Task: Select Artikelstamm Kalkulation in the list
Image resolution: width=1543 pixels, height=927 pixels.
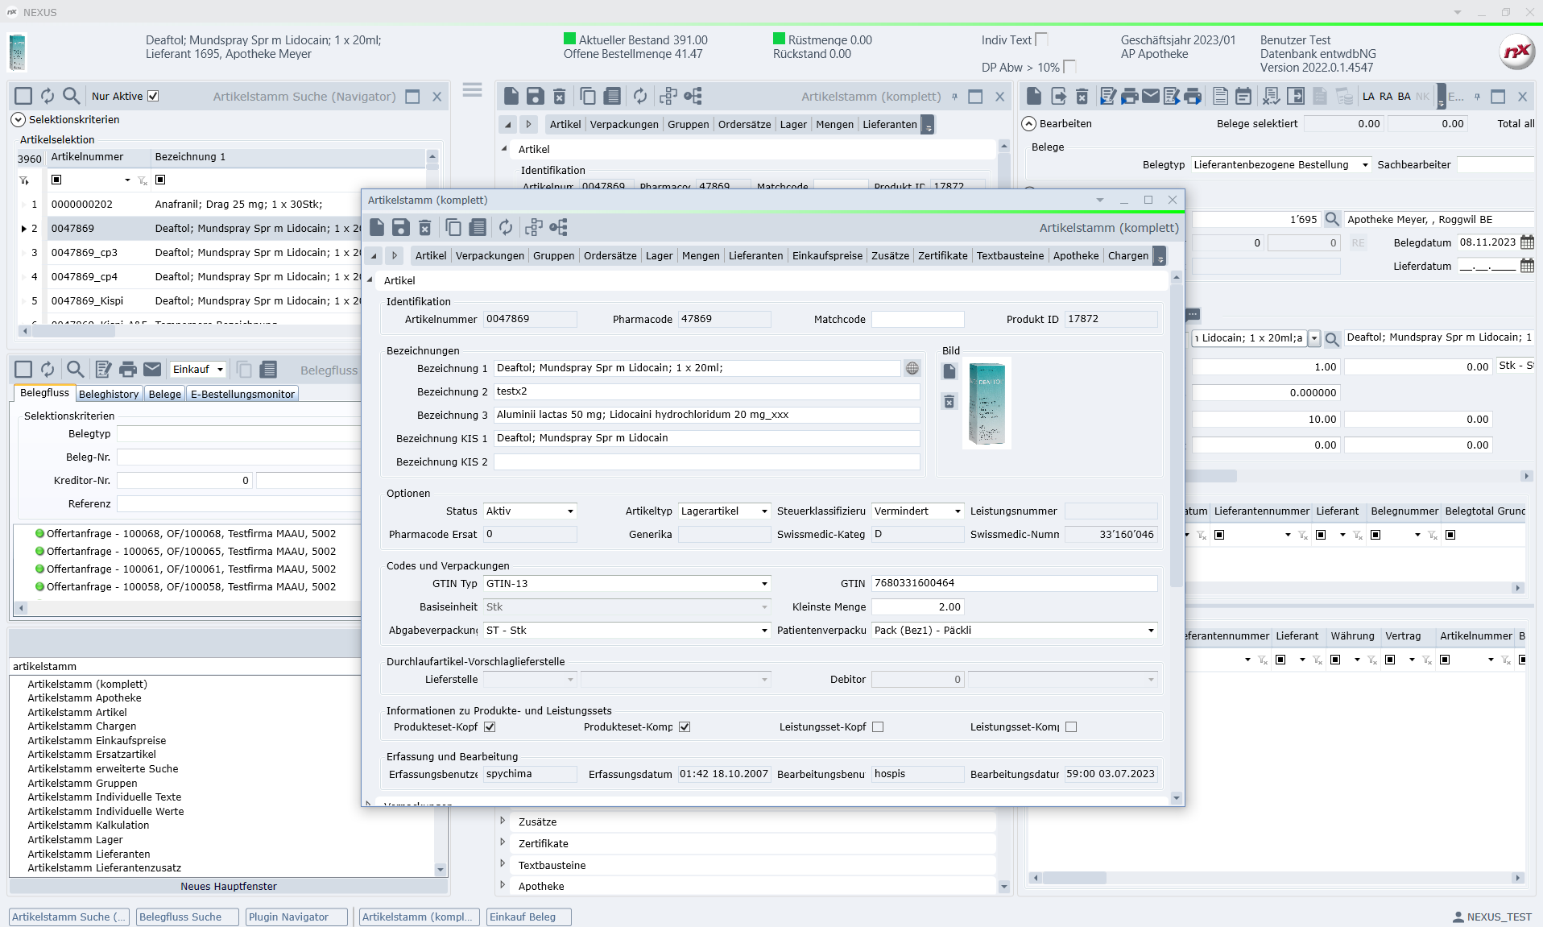Action: 89,826
